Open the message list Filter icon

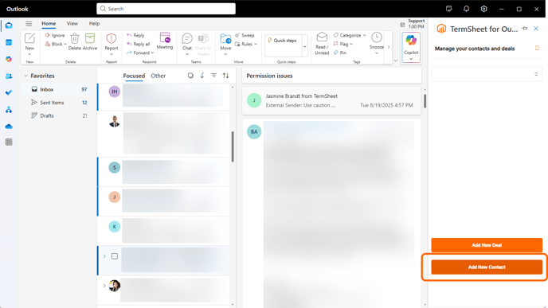[x=214, y=76]
